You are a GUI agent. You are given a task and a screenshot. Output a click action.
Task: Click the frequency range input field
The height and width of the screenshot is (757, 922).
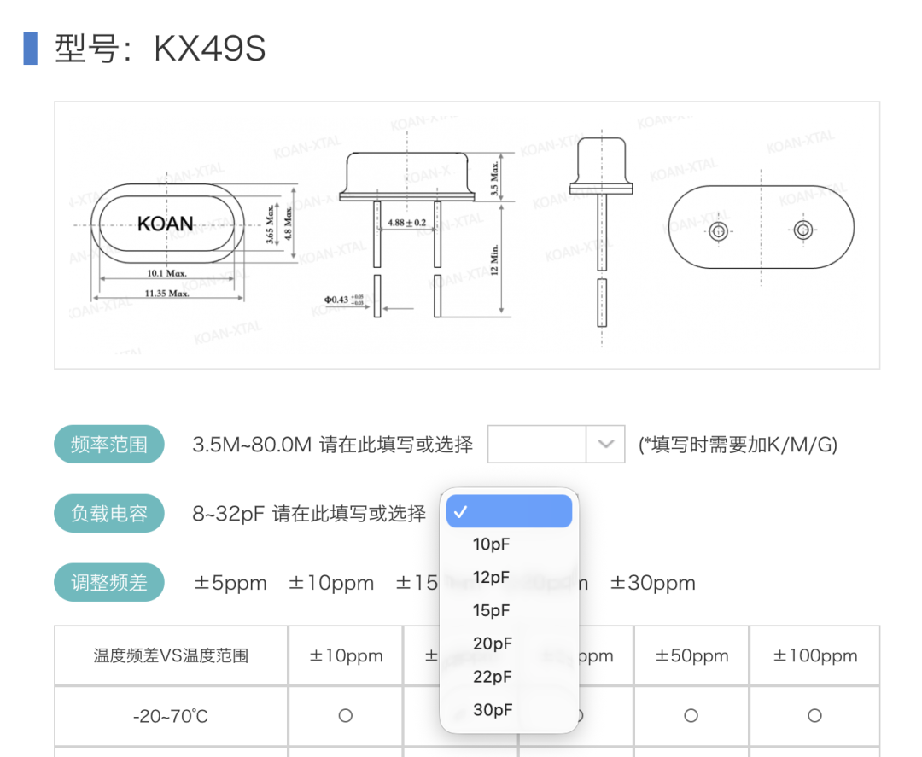[537, 445]
